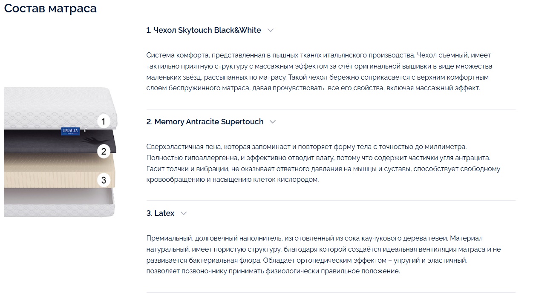This screenshot has height=301, width=533.
Task: Click the white bottom cover base of mattress
Action: [x=60, y=212]
